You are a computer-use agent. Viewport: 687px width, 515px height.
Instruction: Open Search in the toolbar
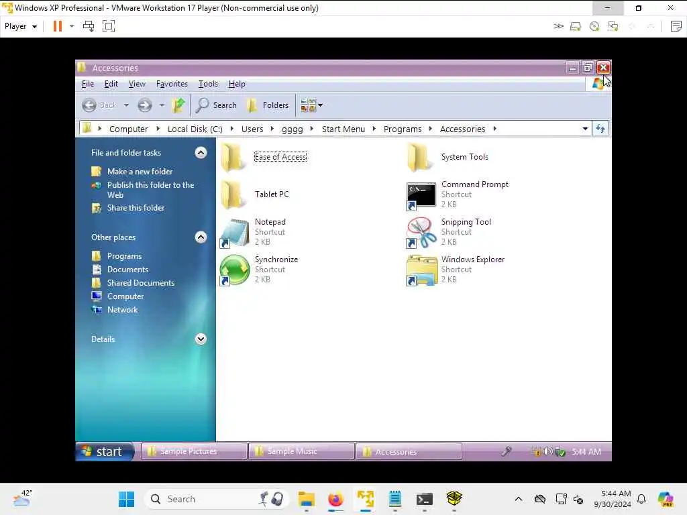pos(216,105)
